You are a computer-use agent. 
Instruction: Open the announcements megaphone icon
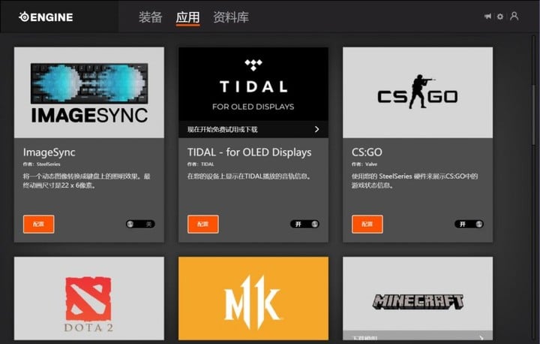coord(487,17)
